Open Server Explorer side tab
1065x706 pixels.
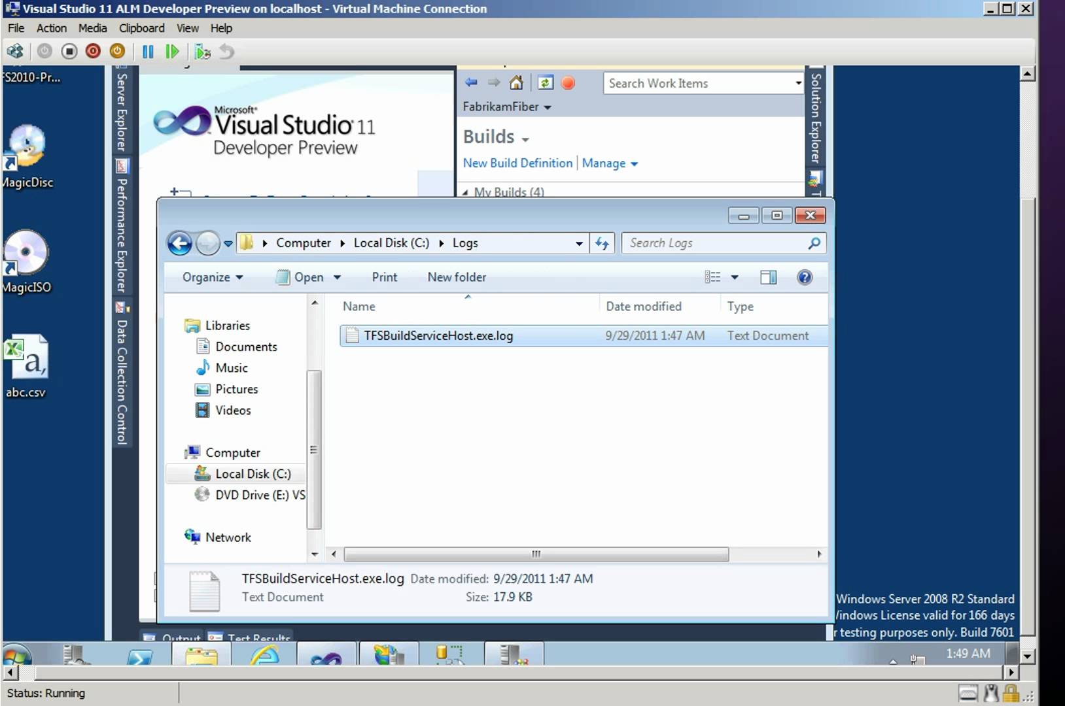tap(122, 112)
